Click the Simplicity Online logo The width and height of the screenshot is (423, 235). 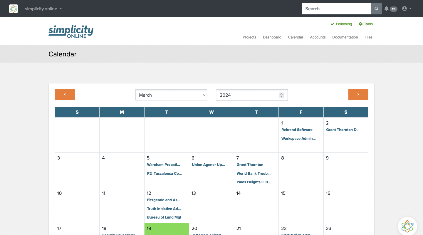pyautogui.click(x=71, y=31)
